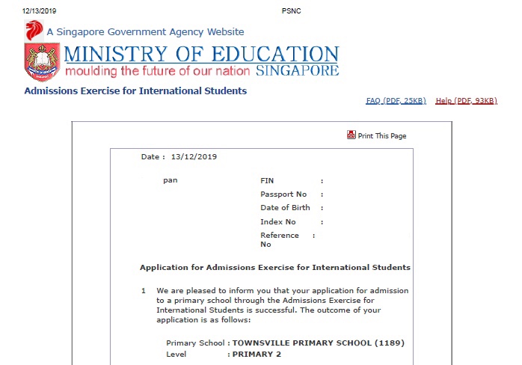The width and height of the screenshot is (522, 365).
Task: Click the 'SINGAPORE' word in banner
Action: 298,71
